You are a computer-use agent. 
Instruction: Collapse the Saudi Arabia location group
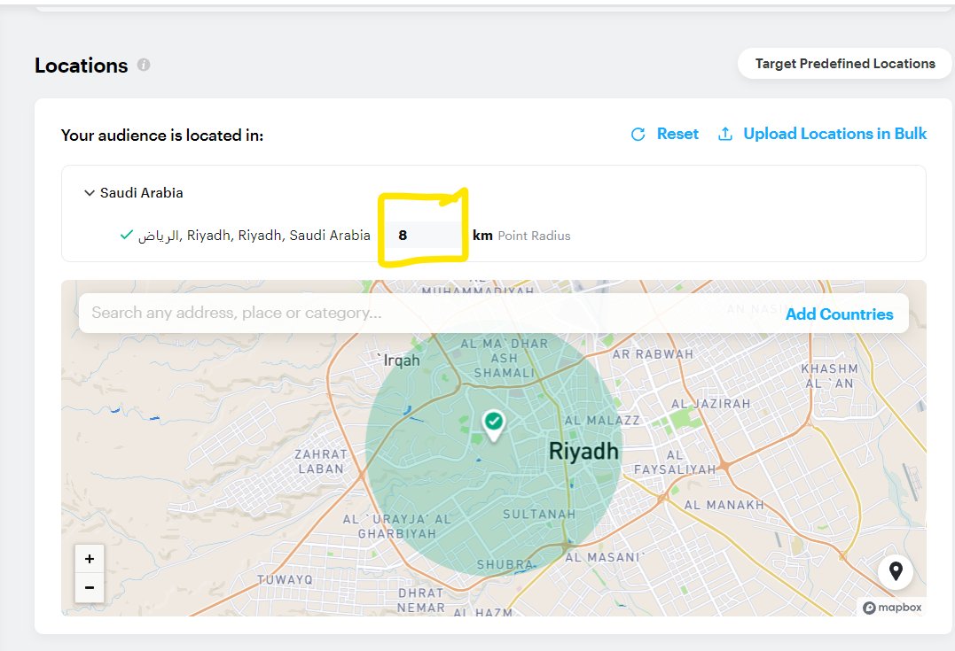click(x=89, y=193)
